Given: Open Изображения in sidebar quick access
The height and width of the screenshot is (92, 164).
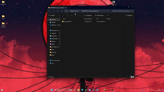Looking at the screenshot, I should [x=54, y=39].
